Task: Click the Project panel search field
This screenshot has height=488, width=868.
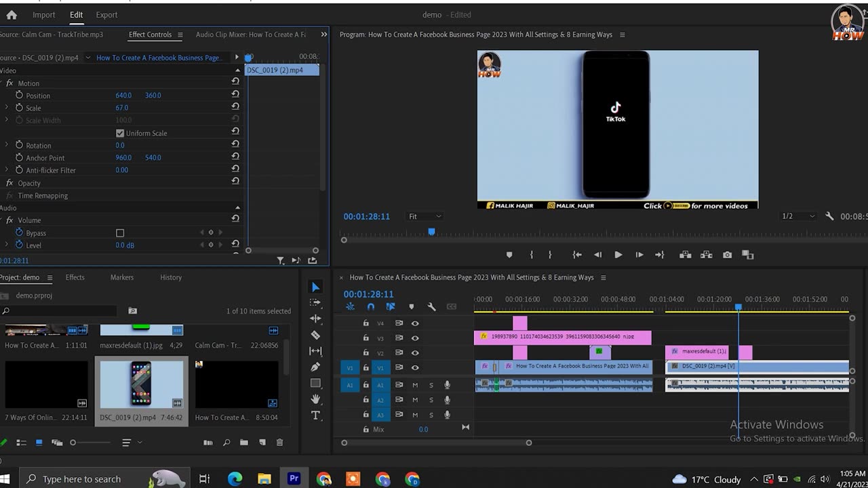Action: (x=60, y=311)
